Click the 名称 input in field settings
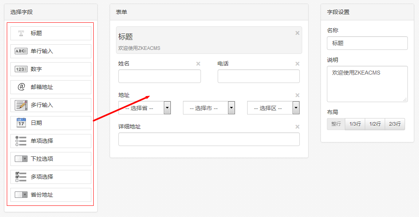 367,43
